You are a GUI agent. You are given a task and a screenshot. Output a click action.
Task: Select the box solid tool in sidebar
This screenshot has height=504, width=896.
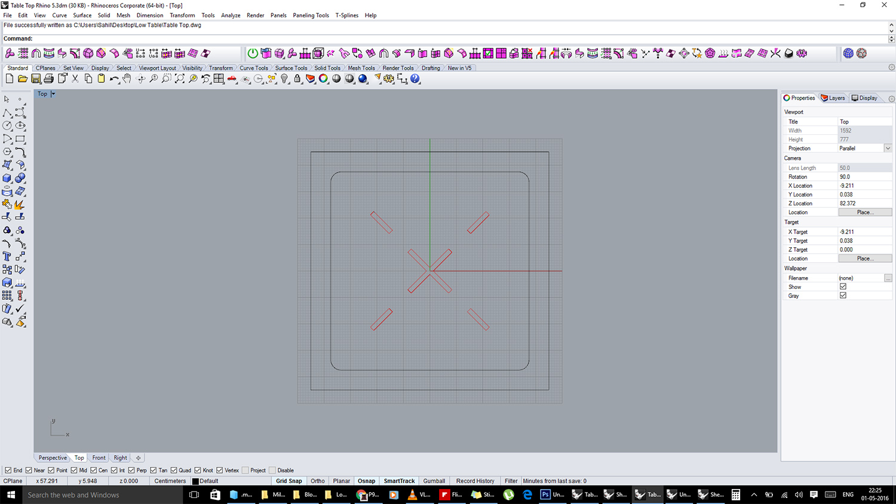(x=7, y=178)
